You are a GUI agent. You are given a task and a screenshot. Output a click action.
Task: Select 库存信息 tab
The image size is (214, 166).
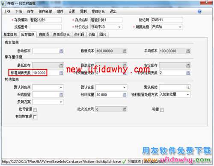pyautogui.click(x=28, y=35)
